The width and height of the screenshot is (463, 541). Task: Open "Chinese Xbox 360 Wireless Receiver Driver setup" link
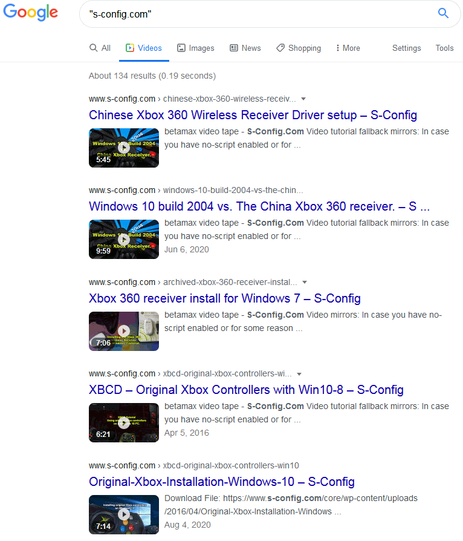253,115
